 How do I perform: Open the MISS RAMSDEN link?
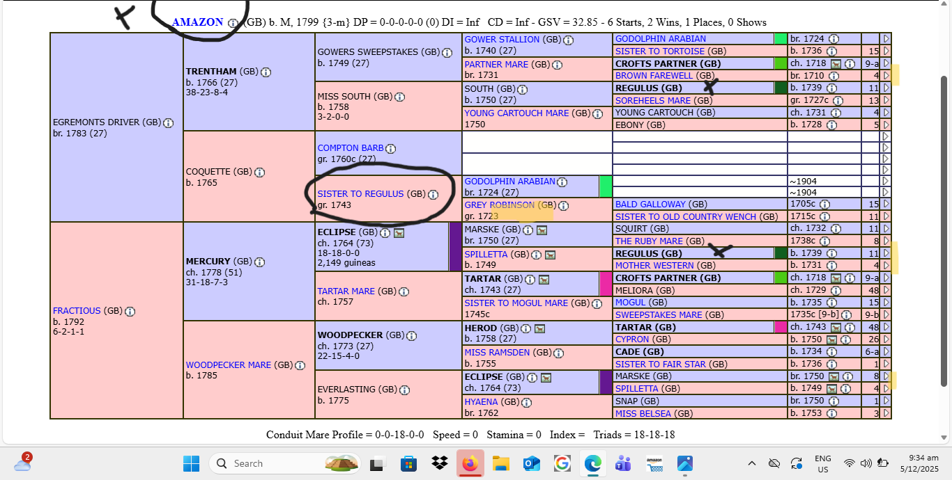(497, 353)
